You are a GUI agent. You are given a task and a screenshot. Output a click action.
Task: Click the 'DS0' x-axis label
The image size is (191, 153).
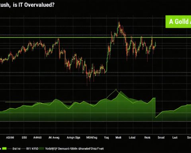24,137
